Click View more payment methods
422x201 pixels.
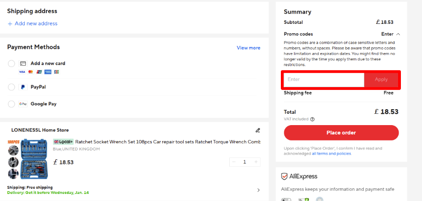(249, 48)
